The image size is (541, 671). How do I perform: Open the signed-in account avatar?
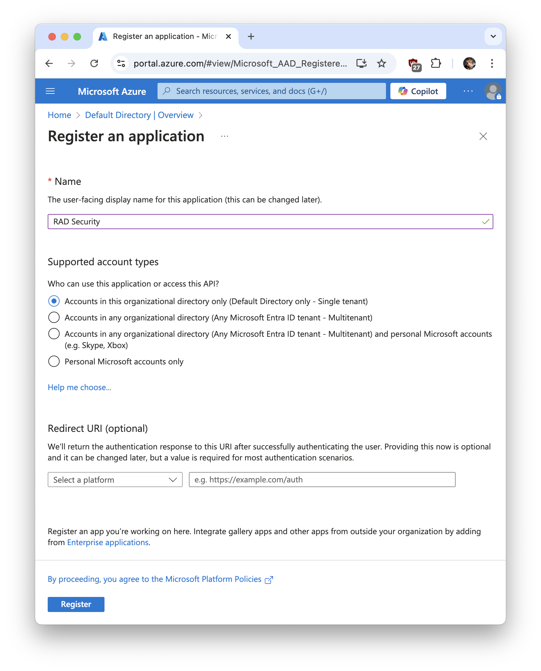pyautogui.click(x=493, y=91)
